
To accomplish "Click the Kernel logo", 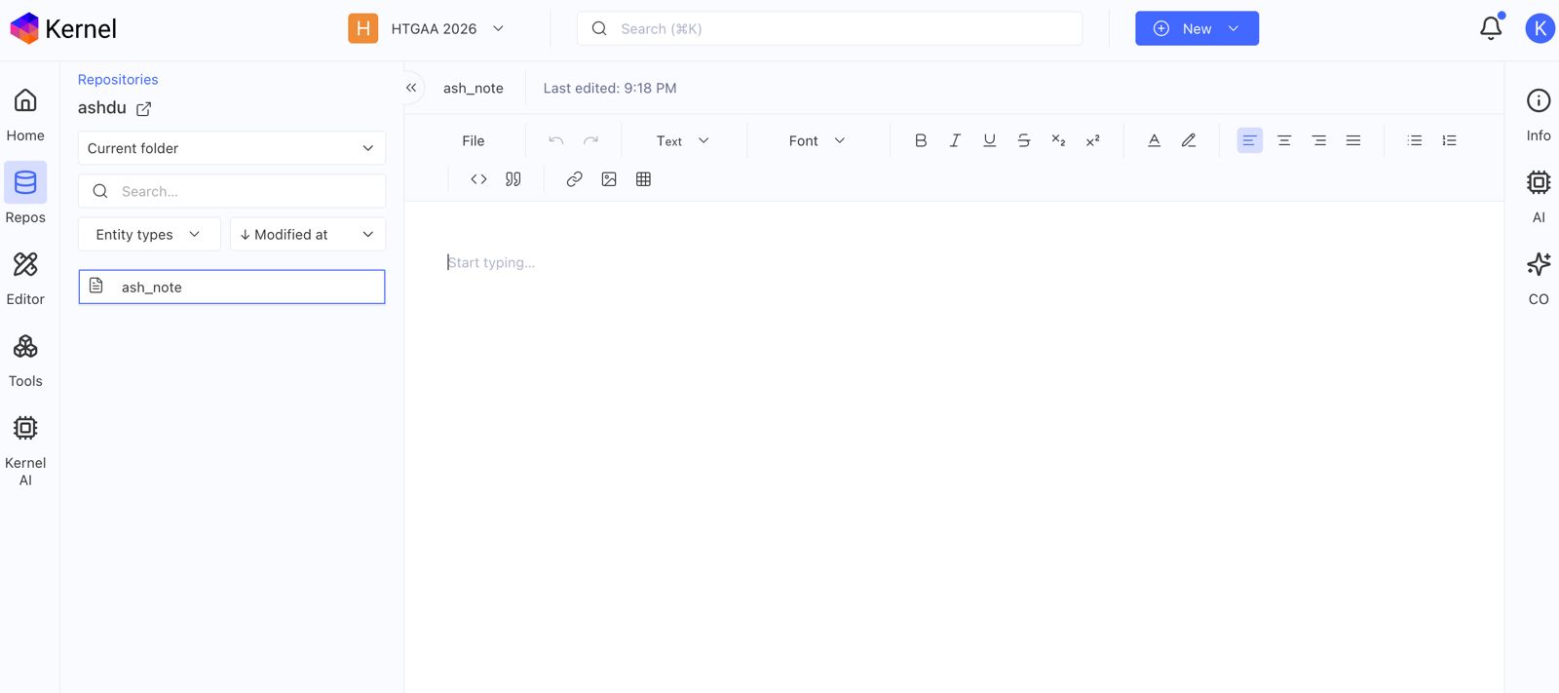I will tap(63, 28).
